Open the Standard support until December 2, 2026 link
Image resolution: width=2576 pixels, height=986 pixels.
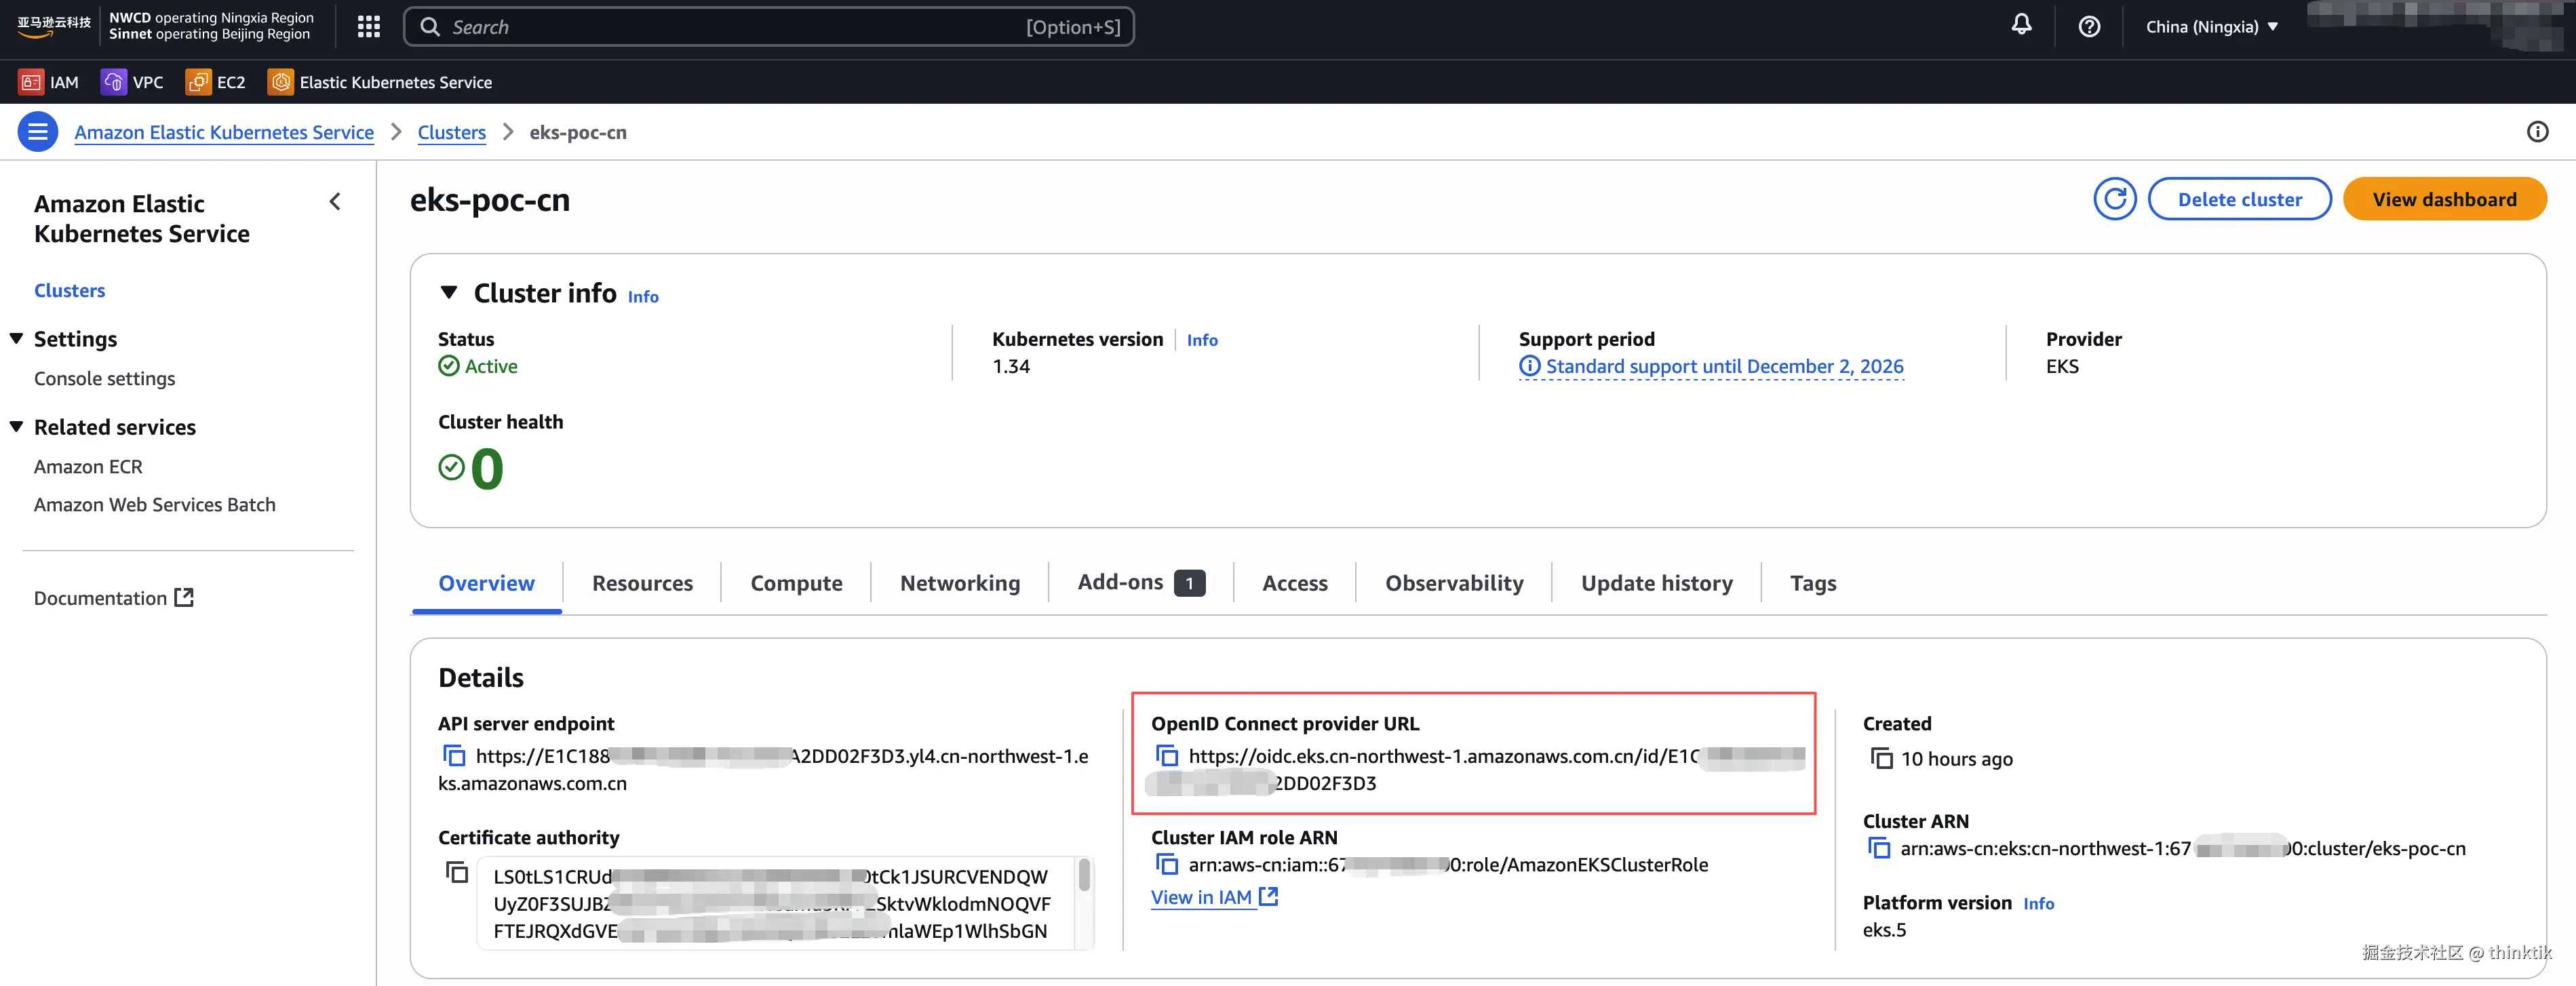(x=1724, y=366)
